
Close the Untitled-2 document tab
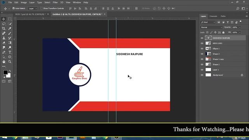tap(105, 14)
